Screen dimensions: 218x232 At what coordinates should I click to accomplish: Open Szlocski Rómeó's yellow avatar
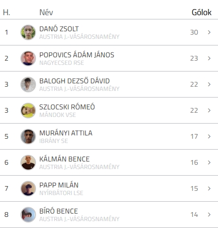[28, 110]
